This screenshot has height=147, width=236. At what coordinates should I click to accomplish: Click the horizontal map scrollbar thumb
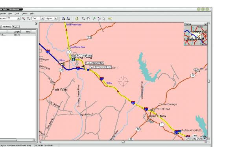tap(123, 142)
